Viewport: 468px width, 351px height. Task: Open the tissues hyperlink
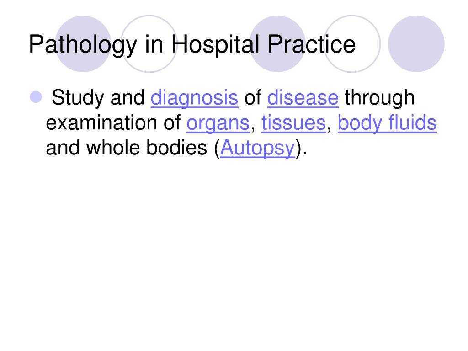point(294,123)
